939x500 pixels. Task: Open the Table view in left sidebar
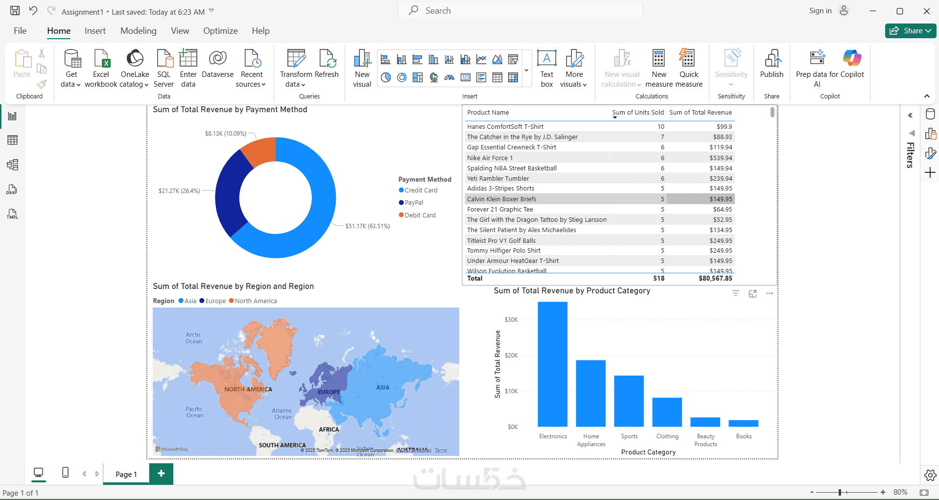13,140
